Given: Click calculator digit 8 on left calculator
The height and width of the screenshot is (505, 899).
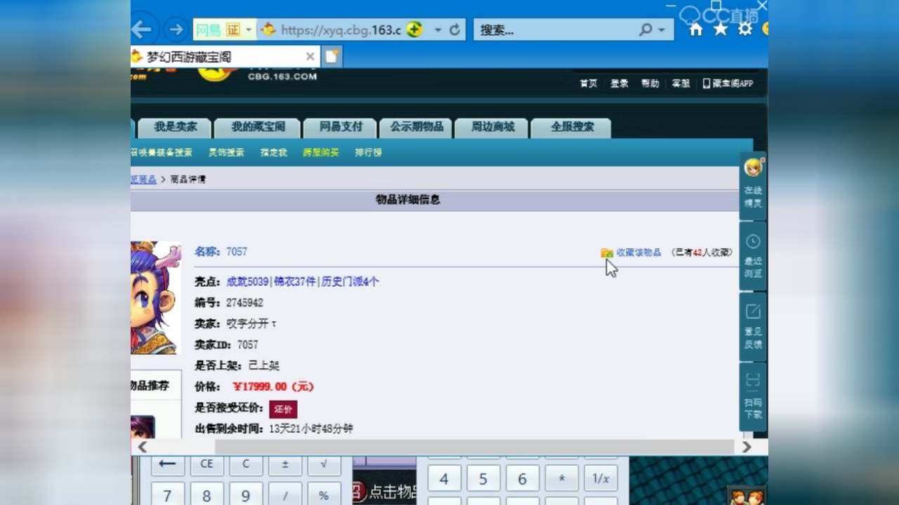Looking at the screenshot, I should pyautogui.click(x=206, y=494).
